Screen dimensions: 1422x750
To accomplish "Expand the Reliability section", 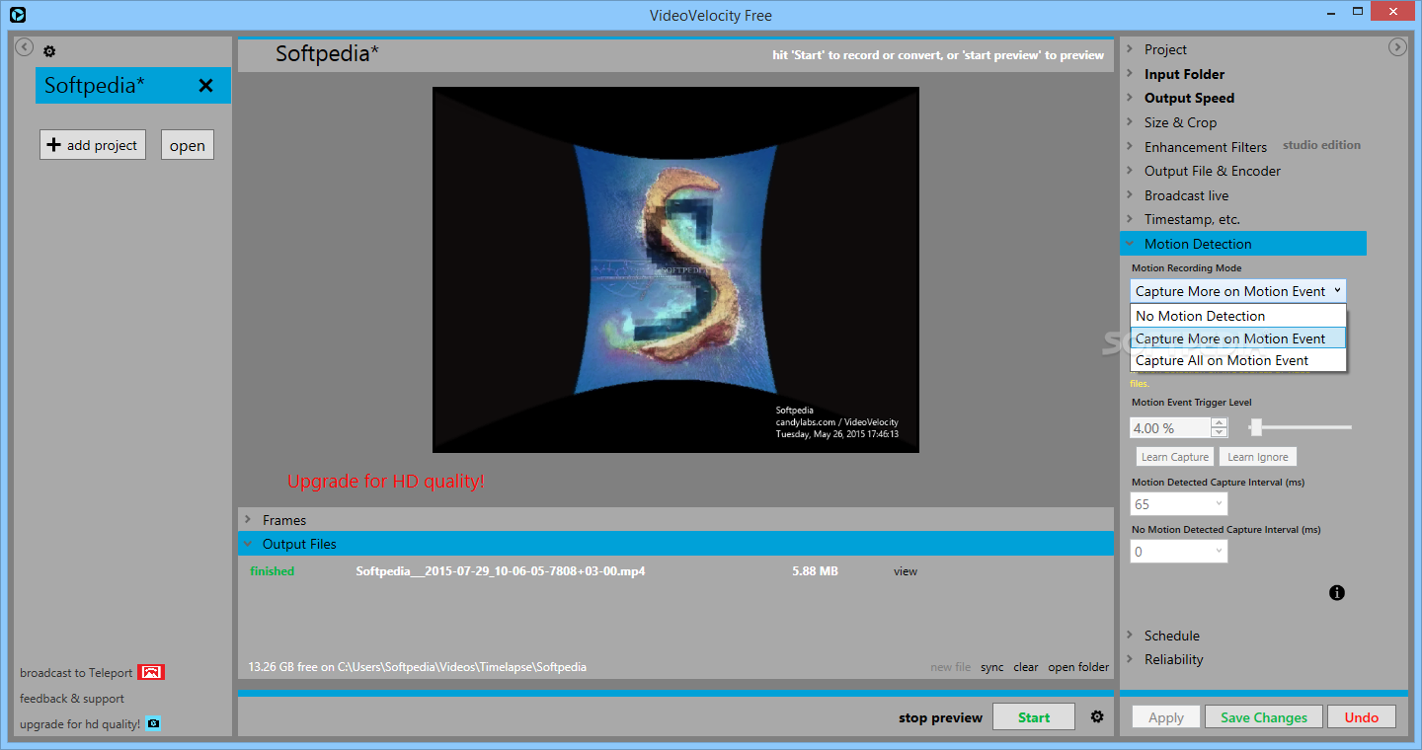I will click(x=1173, y=659).
